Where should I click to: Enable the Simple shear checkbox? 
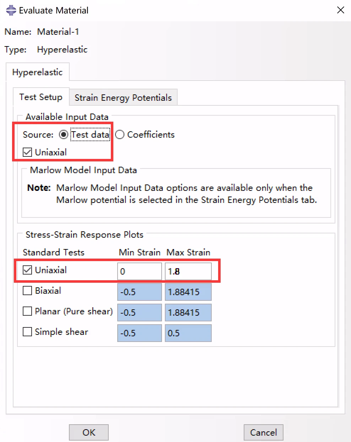(x=27, y=332)
